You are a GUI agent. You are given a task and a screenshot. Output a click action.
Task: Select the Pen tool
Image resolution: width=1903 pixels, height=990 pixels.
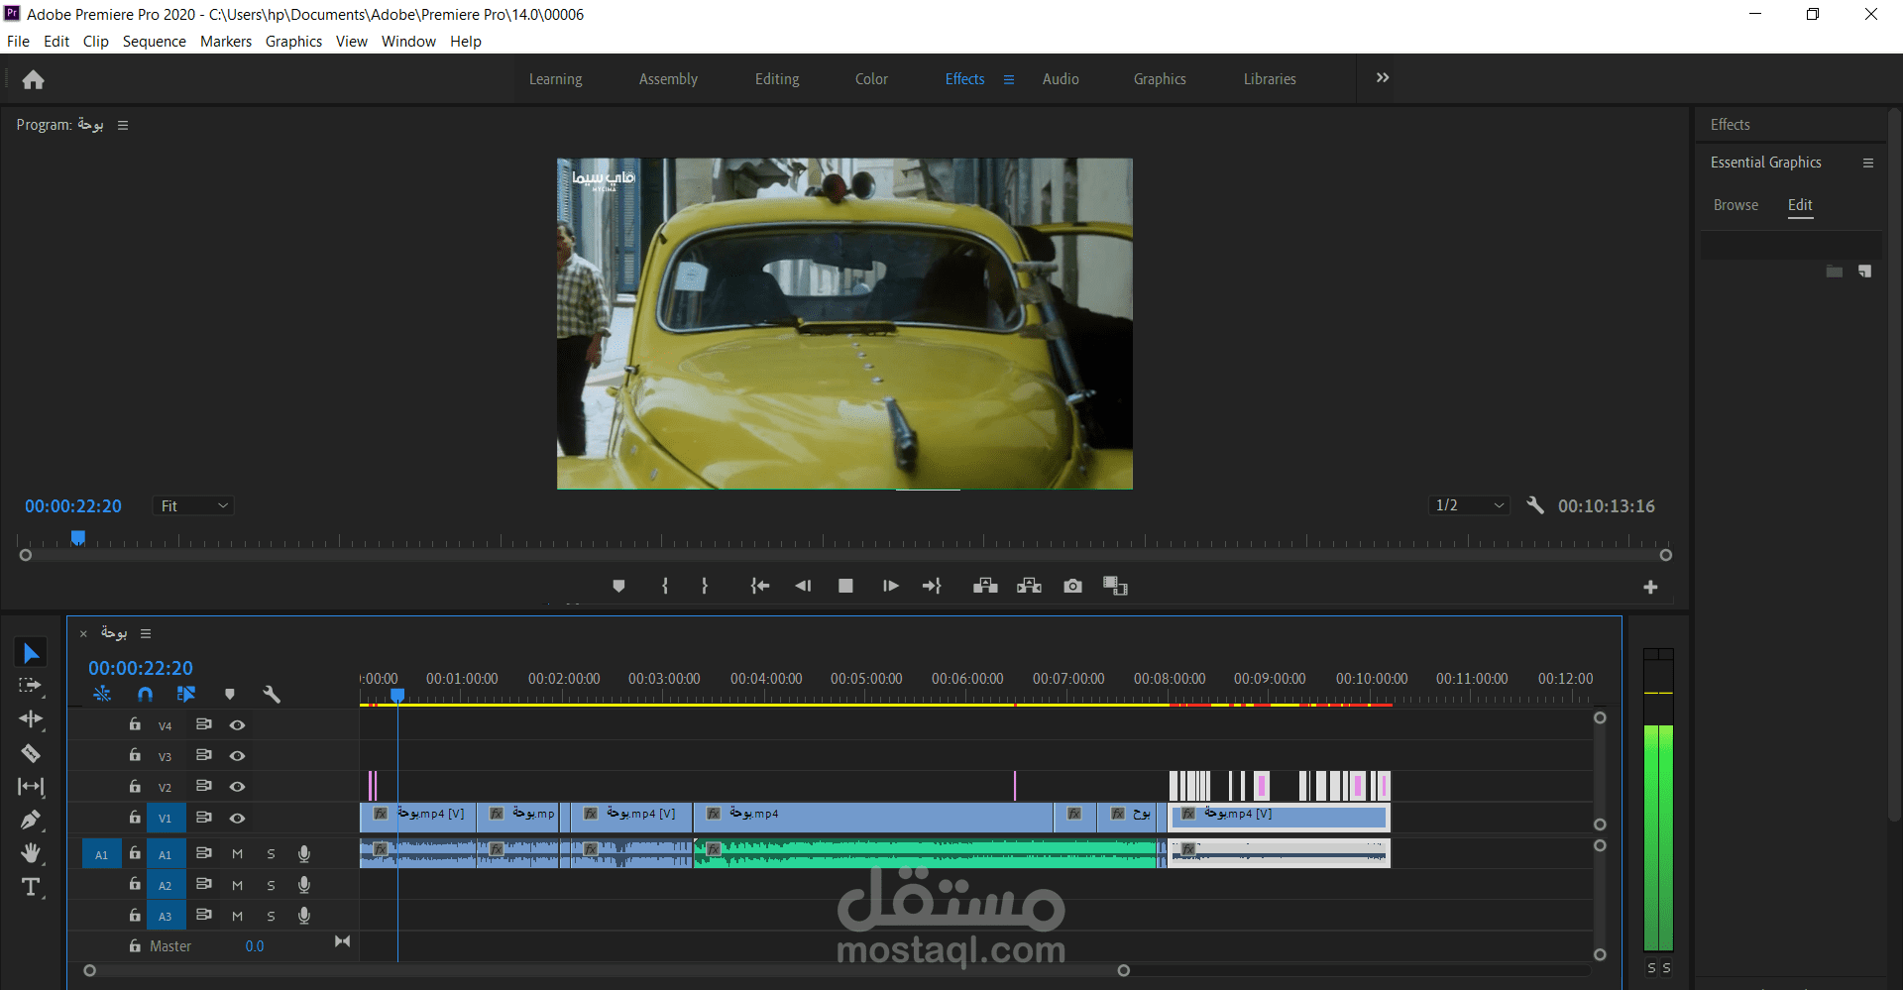tap(31, 820)
